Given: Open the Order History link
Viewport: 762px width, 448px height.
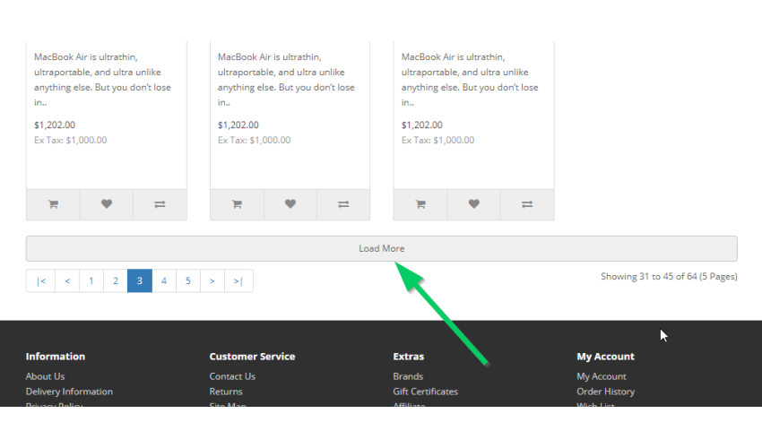Looking at the screenshot, I should click(605, 392).
